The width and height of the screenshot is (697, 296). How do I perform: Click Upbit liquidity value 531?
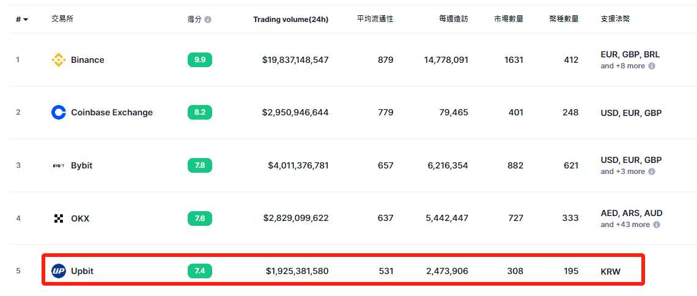pyautogui.click(x=385, y=271)
